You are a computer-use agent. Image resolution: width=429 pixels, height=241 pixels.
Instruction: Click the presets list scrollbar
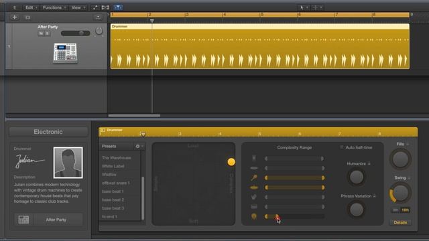(x=143, y=198)
